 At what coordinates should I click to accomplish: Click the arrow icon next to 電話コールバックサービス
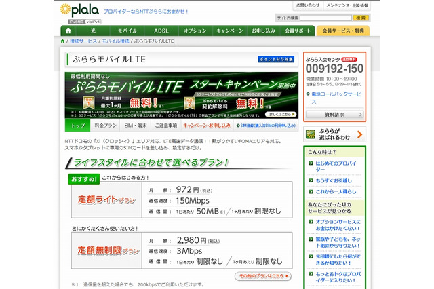click(x=308, y=94)
